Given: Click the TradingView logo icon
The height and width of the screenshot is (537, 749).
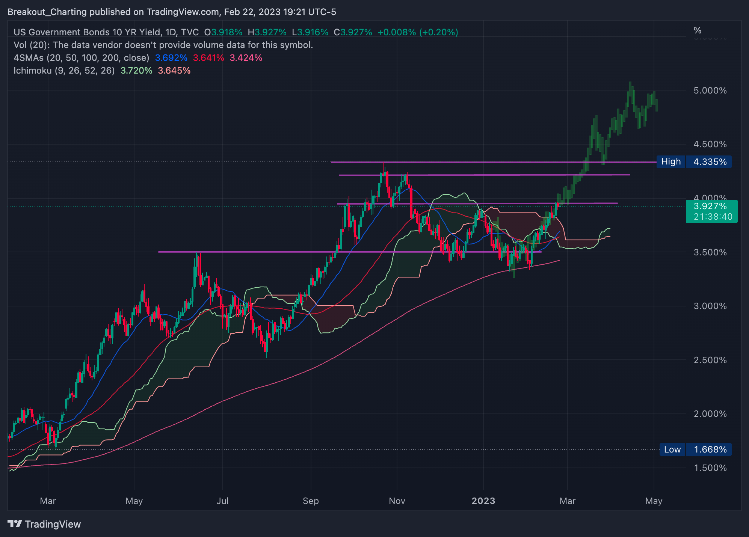Looking at the screenshot, I should coord(15,523).
